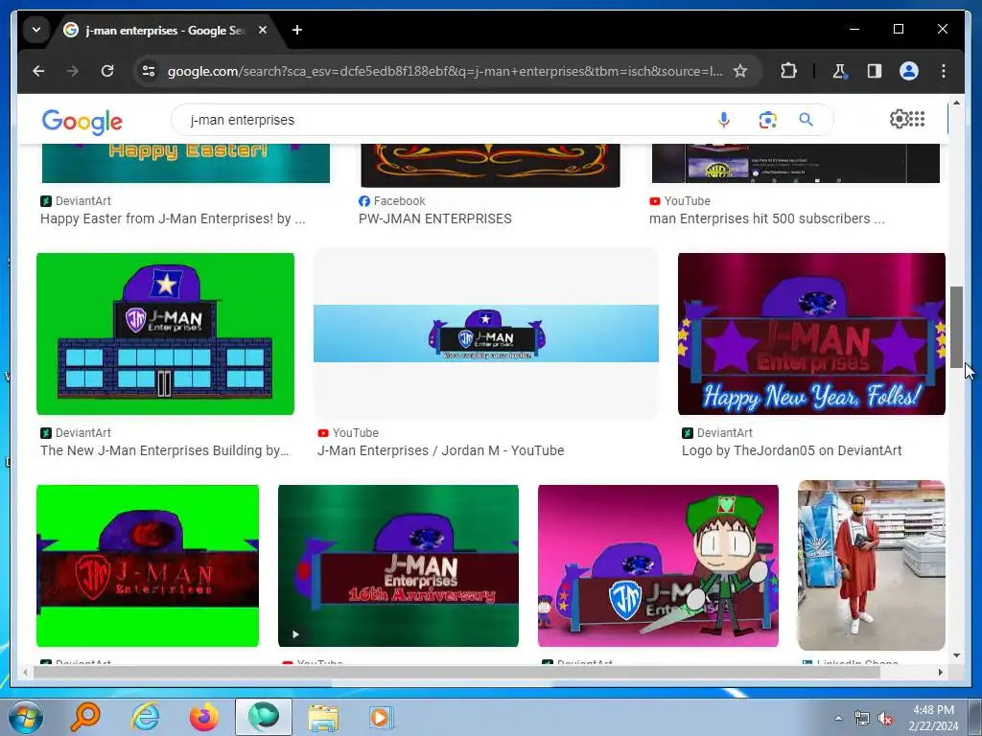This screenshot has height=736, width=982.
Task: View site information icon in address bar
Action: [x=149, y=71]
